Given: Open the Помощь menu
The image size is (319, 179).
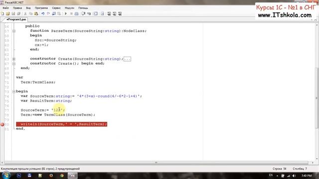Looking at the screenshot, I should (83, 8).
